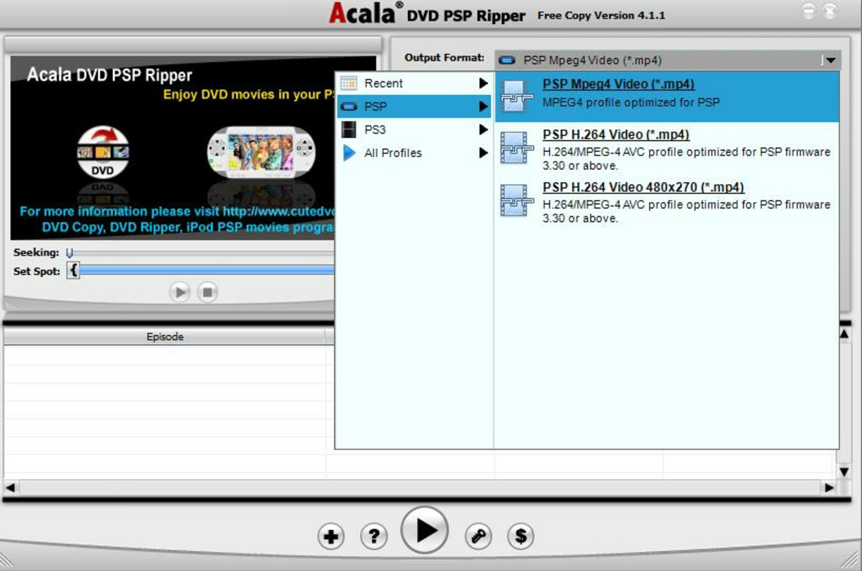Expand arrow next to All Profiles
This screenshot has height=571, width=862.
tap(483, 153)
